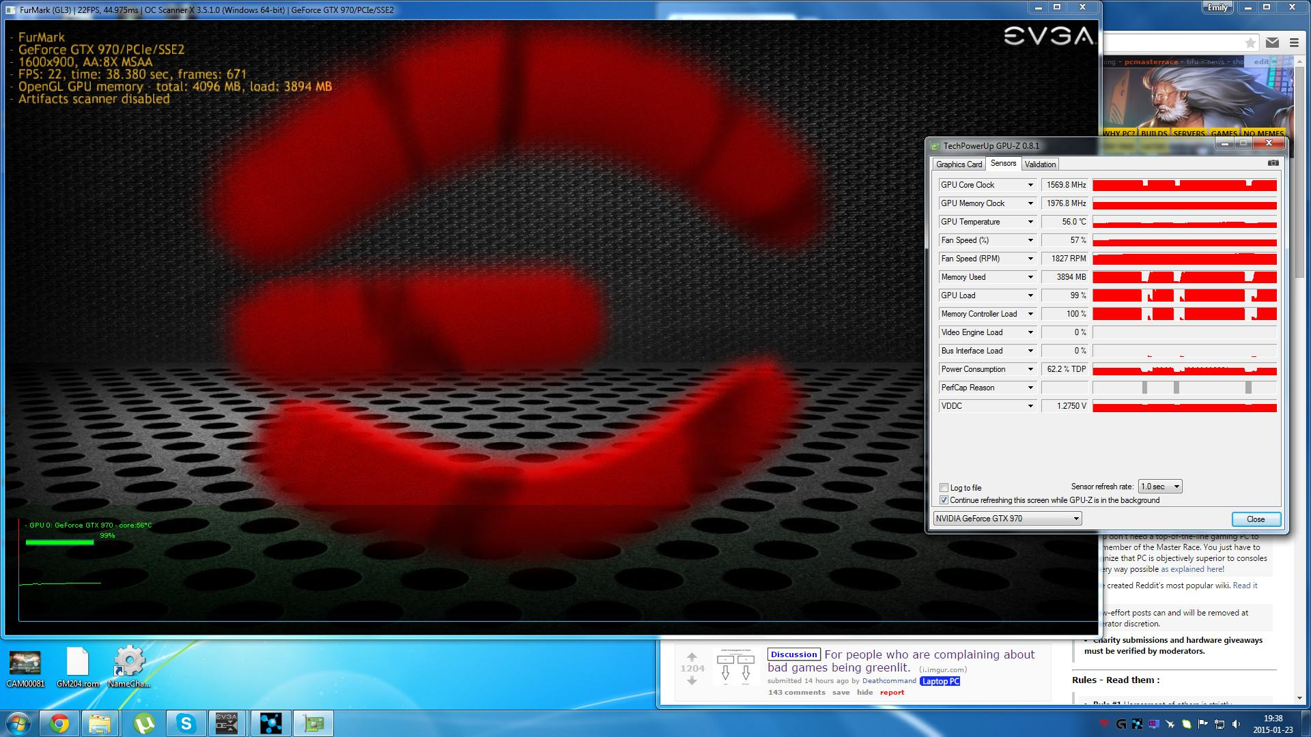Click the airplane tray icon

click(1170, 724)
